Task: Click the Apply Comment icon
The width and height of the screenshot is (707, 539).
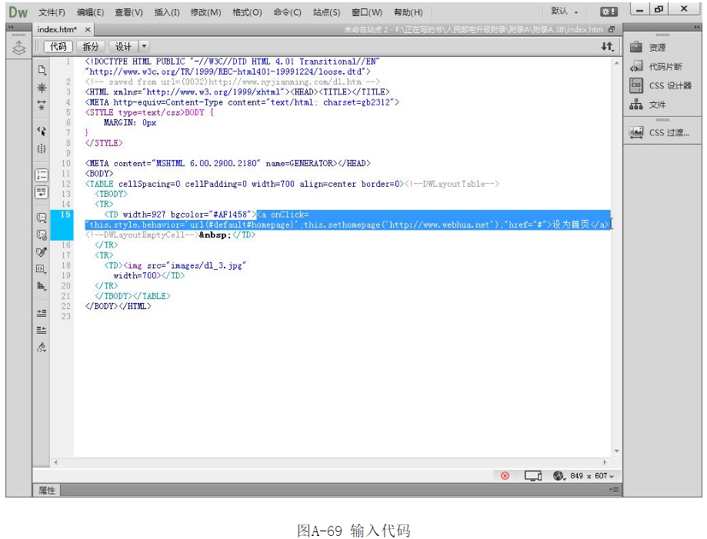Action: coord(42,218)
